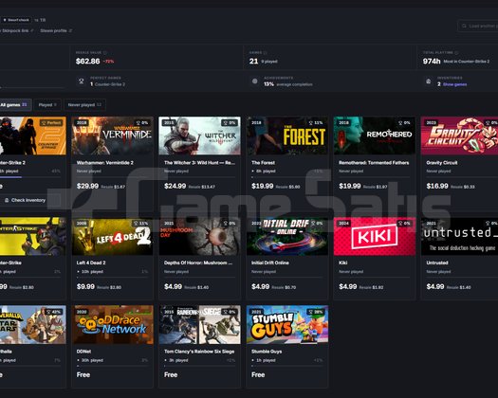The height and width of the screenshot is (398, 498).
Task: Click the $29.99 price on Vermintide 2
Action: coord(87,186)
